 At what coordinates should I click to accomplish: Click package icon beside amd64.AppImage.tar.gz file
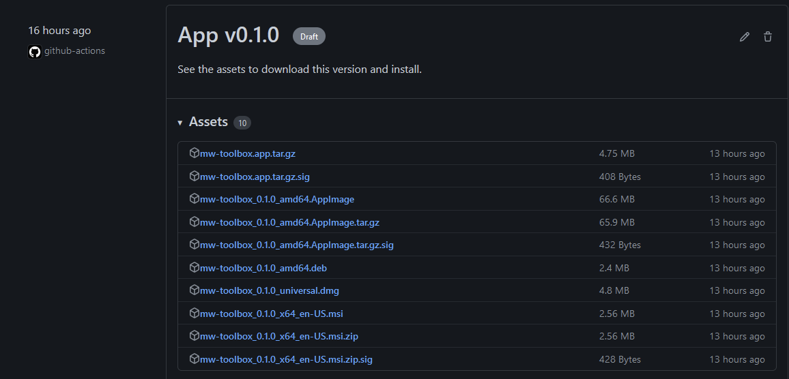pos(195,222)
